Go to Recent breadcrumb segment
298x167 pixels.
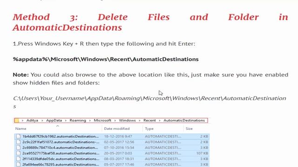point(149,121)
